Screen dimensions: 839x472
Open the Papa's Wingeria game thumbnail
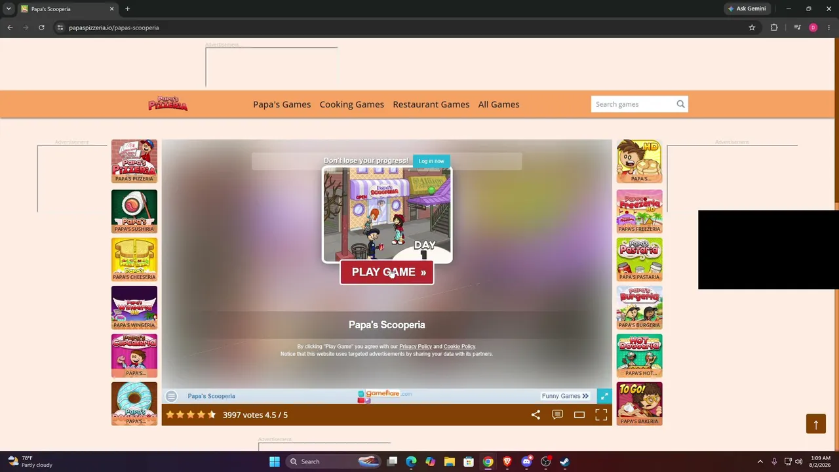click(x=134, y=307)
